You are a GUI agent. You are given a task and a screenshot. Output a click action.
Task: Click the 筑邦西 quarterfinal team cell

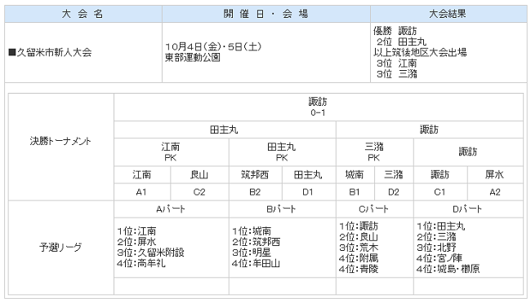[256, 174]
